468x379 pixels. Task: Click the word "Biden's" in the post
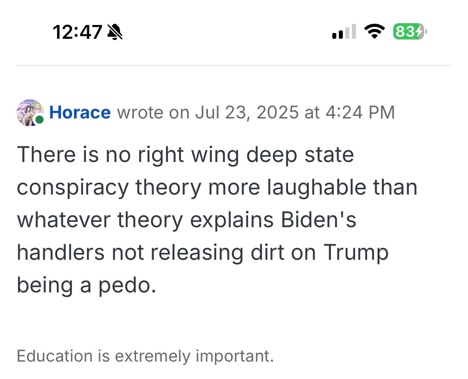pyautogui.click(x=318, y=220)
